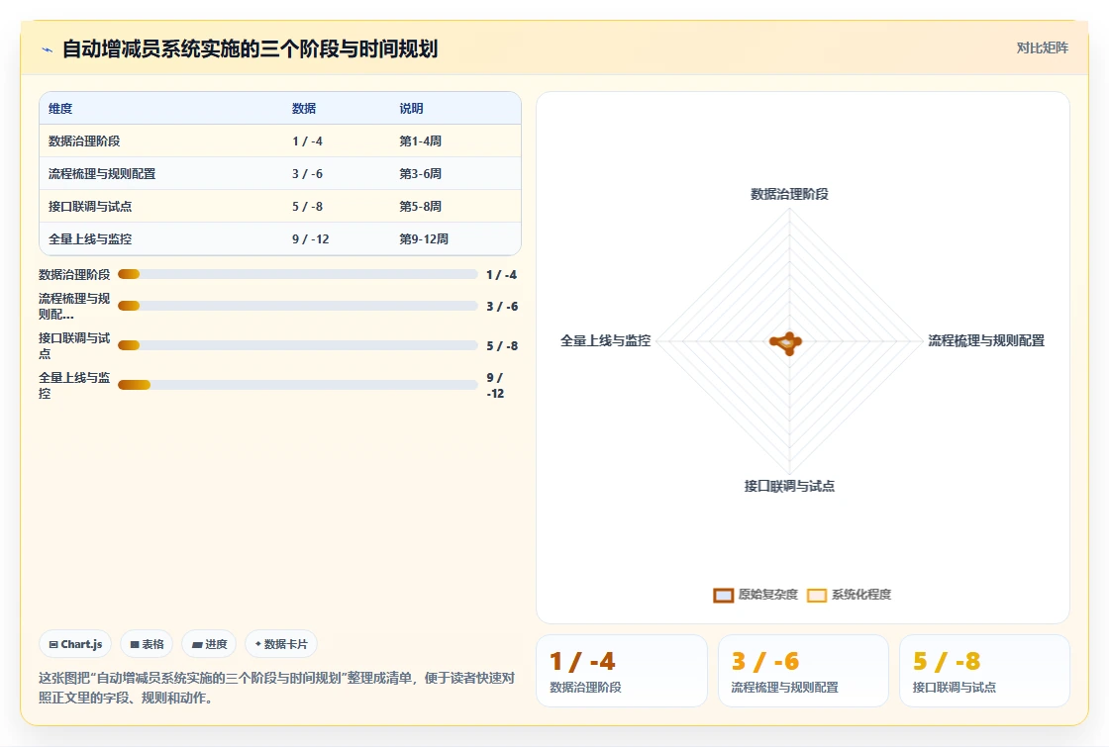Select the 接口联调与试点 table row cell
Viewport: 1109px width, 747px height.
point(90,207)
